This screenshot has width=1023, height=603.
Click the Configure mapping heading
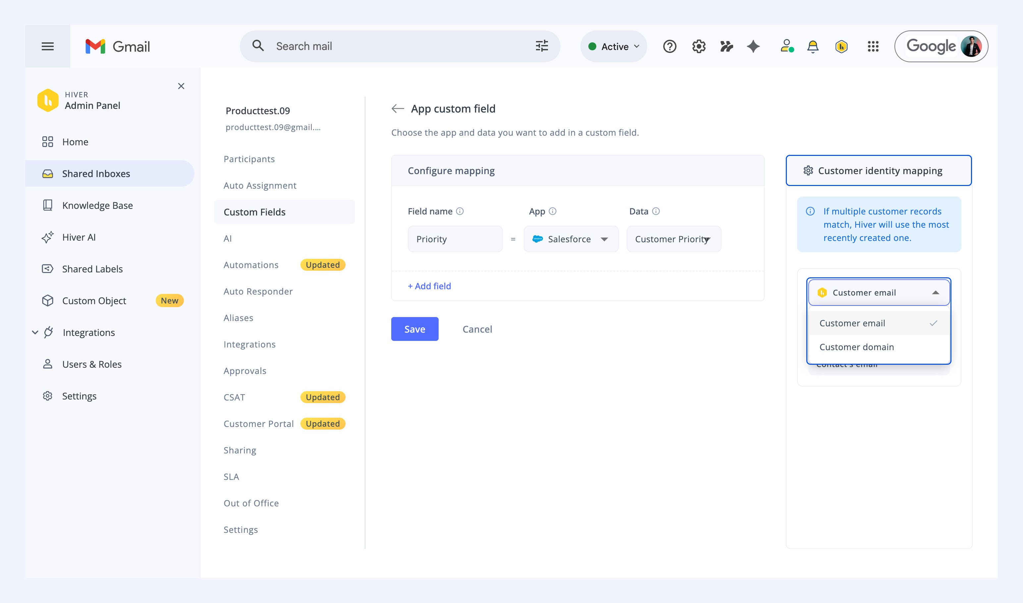point(451,171)
